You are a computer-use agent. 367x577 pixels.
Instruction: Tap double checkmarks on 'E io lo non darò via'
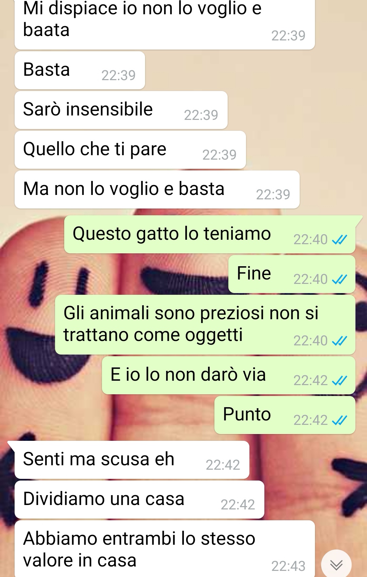339,381
